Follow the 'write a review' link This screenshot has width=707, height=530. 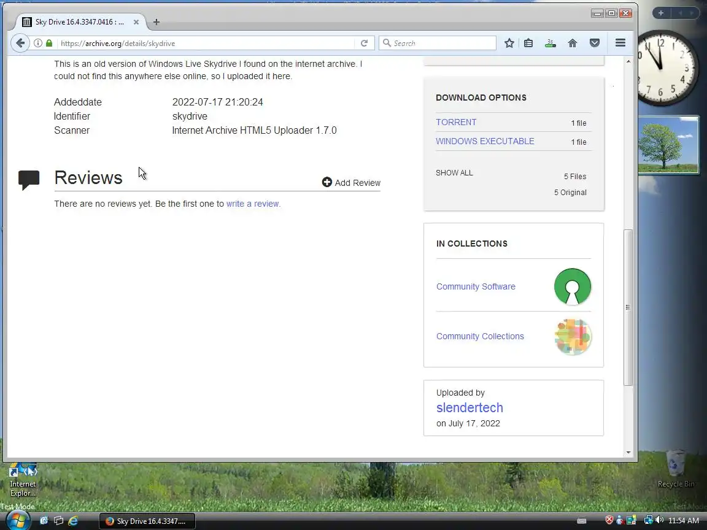pos(253,204)
